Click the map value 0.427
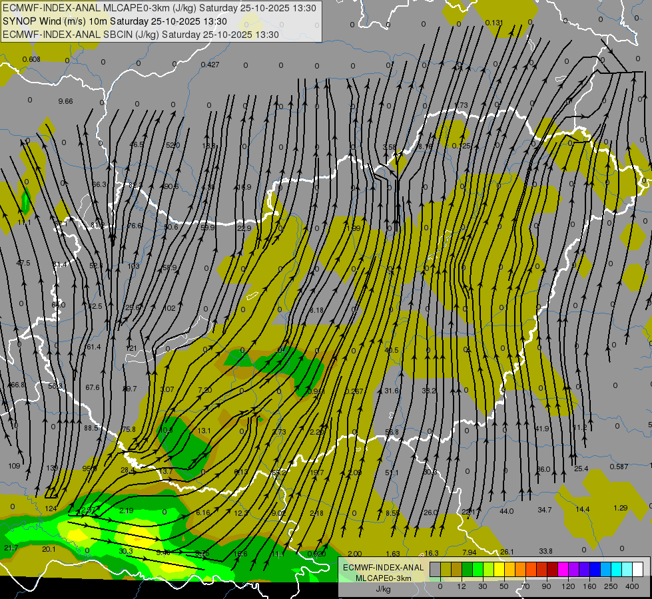 pos(210,65)
